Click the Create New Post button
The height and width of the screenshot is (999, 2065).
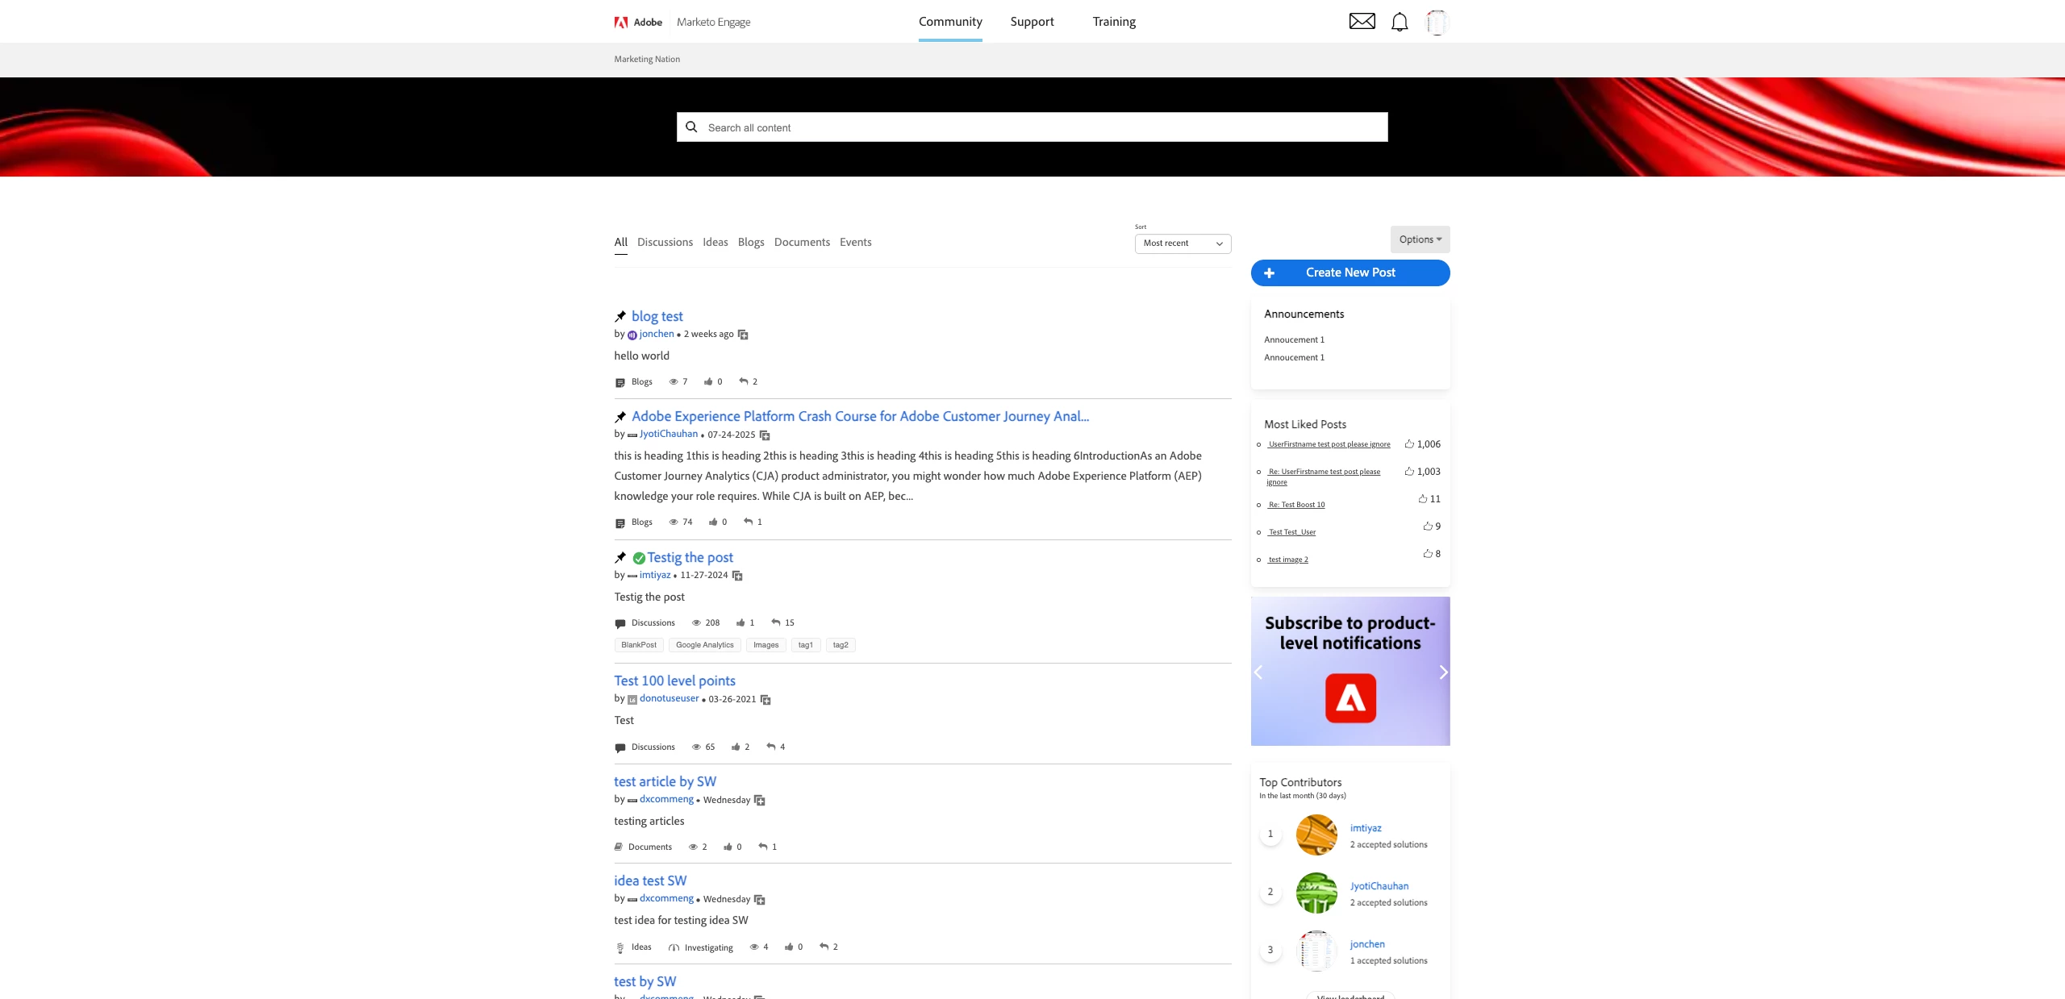1350,273
